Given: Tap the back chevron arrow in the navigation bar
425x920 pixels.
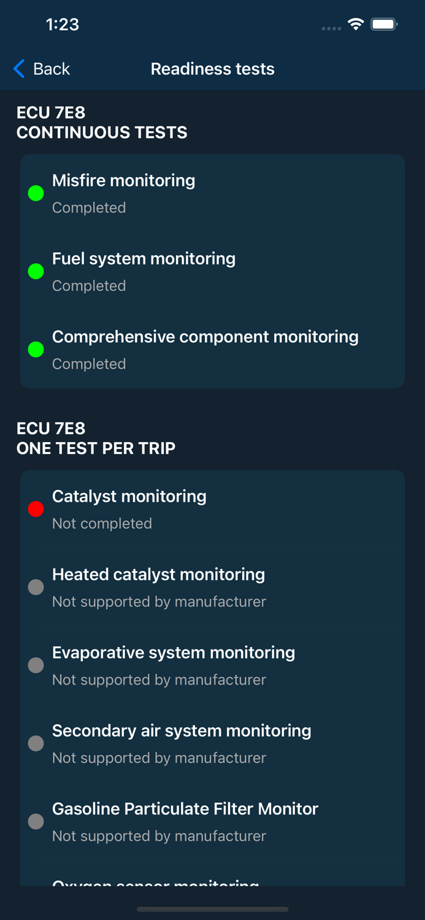Looking at the screenshot, I should (18, 69).
